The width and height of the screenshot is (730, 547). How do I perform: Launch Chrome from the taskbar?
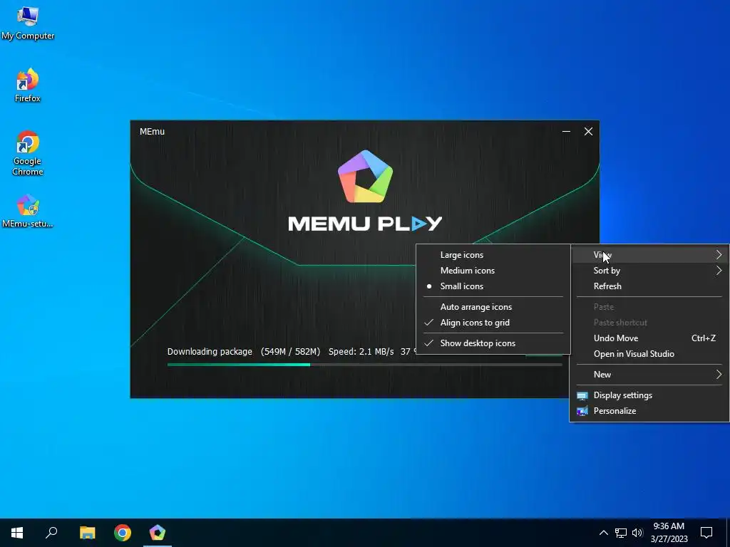[123, 533]
